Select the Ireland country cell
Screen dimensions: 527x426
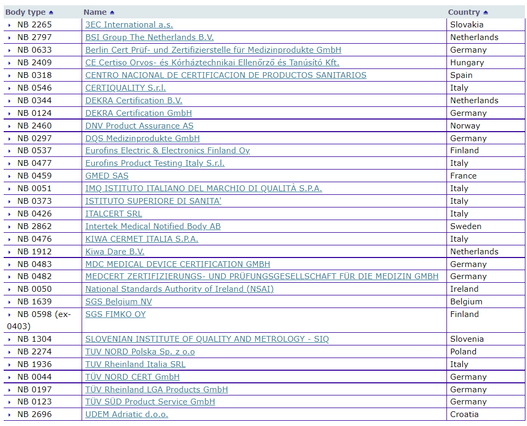[x=485, y=289]
